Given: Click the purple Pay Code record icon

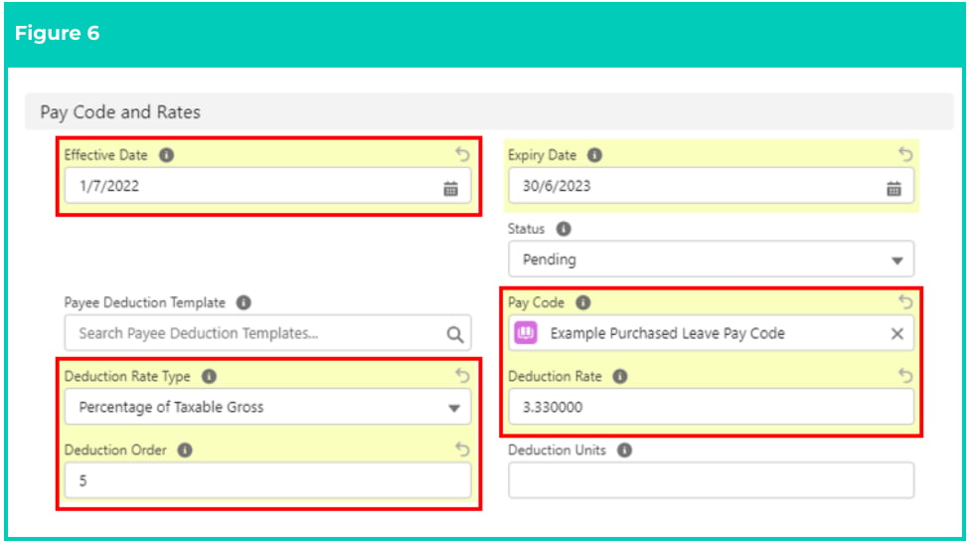Looking at the screenshot, I should pyautogui.click(x=526, y=333).
